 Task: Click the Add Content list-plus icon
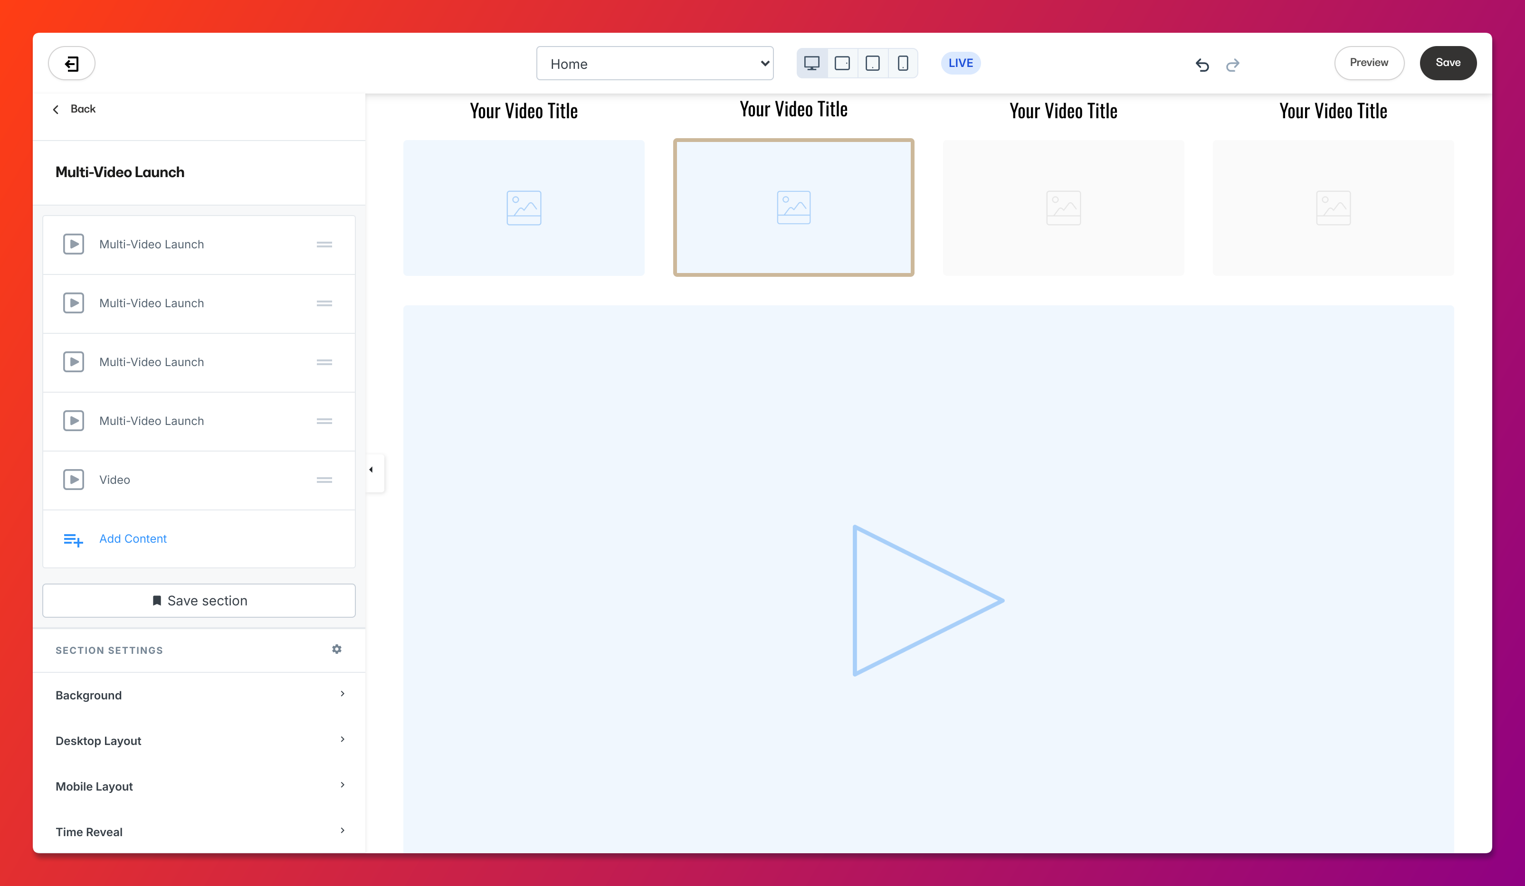point(73,539)
